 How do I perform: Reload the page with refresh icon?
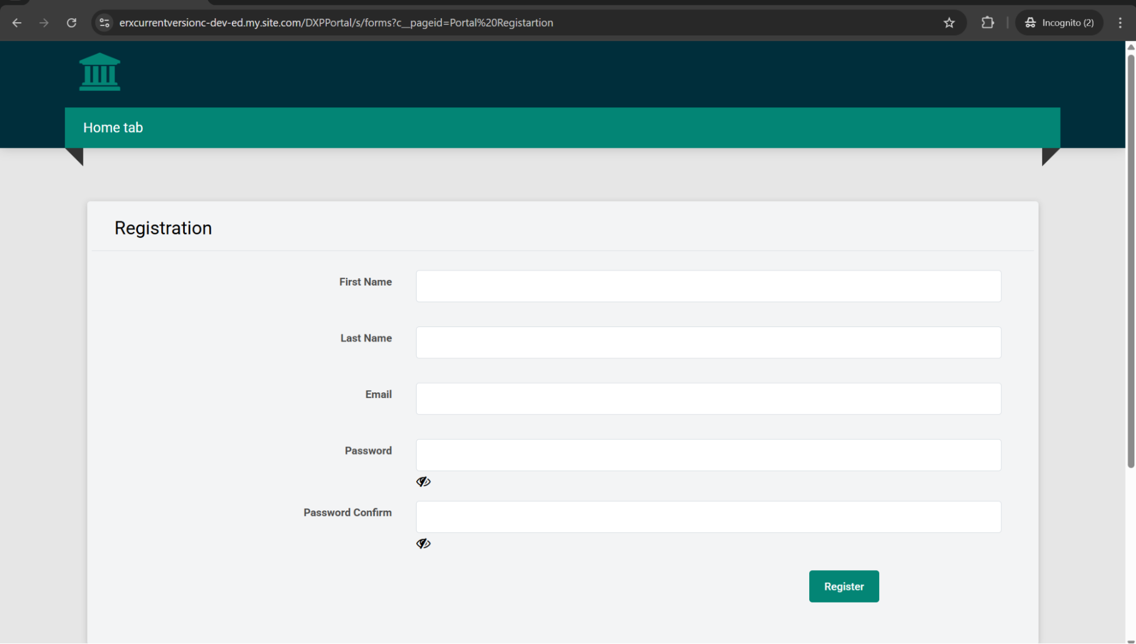(x=72, y=23)
